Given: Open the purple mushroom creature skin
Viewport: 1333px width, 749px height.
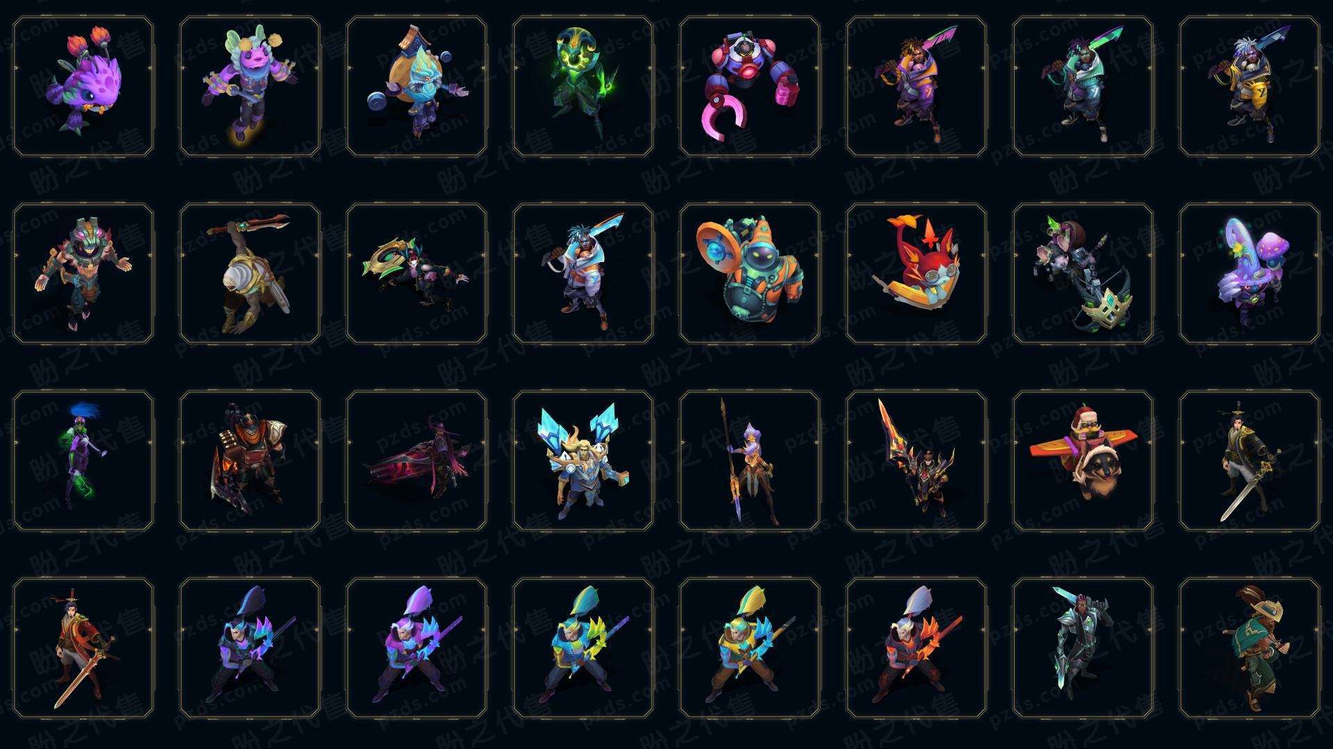Looking at the screenshot, I should [1250, 273].
